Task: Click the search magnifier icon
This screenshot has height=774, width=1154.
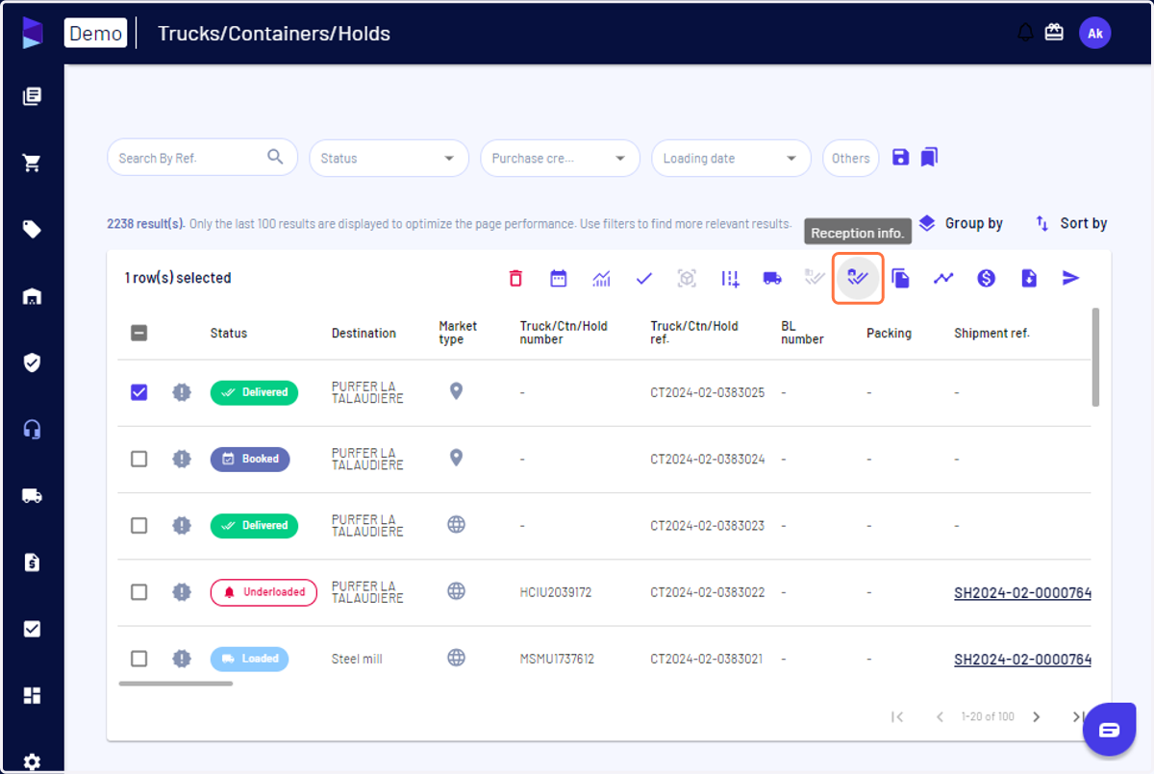Action: click(275, 157)
